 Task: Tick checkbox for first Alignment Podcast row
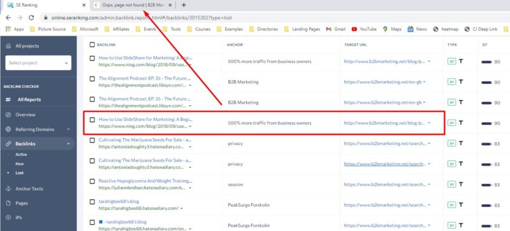pos(92,79)
